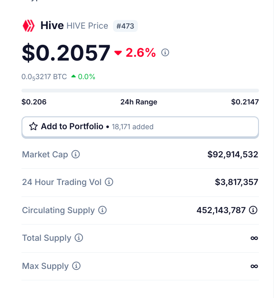Click the Total Supply infinity symbol

(254, 238)
